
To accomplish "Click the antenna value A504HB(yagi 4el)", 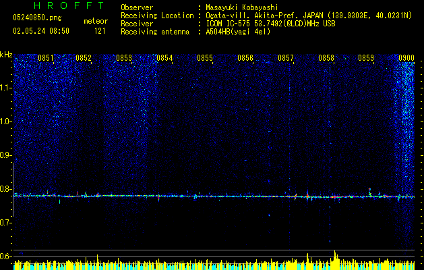I will click(x=238, y=32).
